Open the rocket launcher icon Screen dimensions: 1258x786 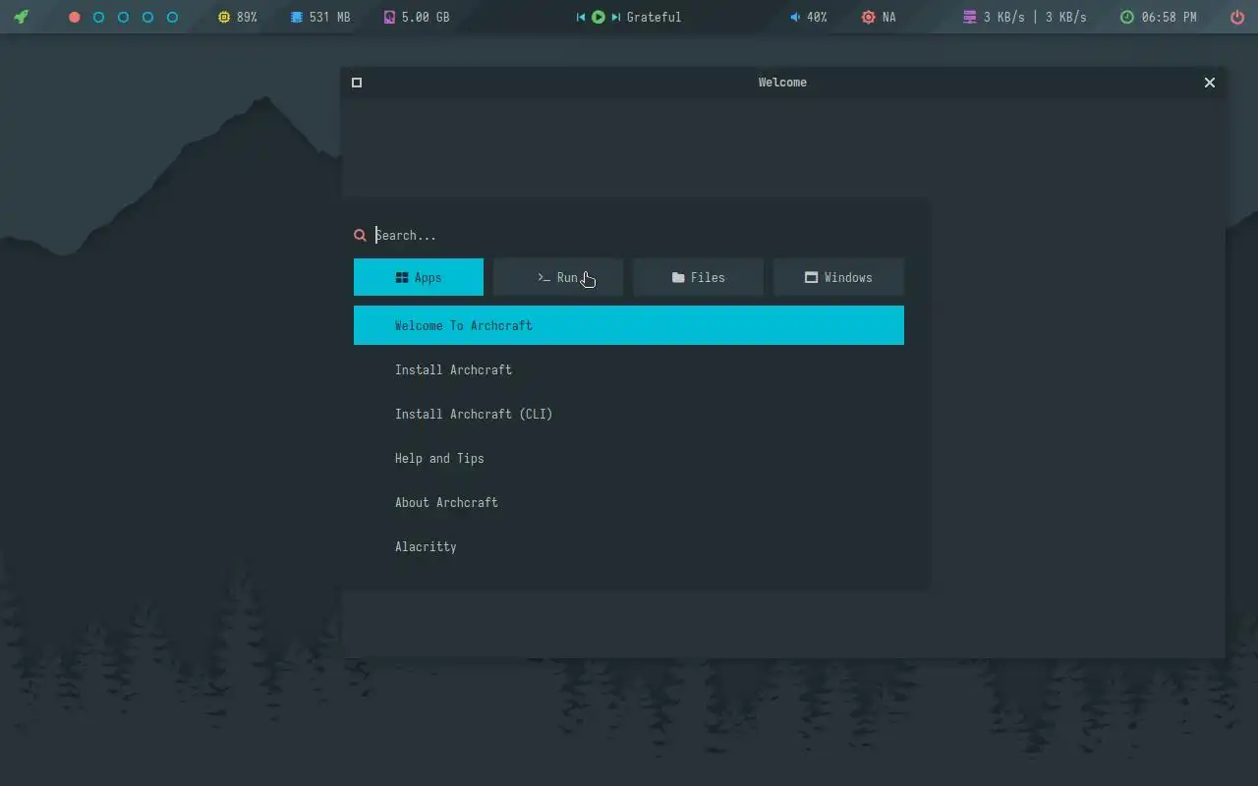21,17
